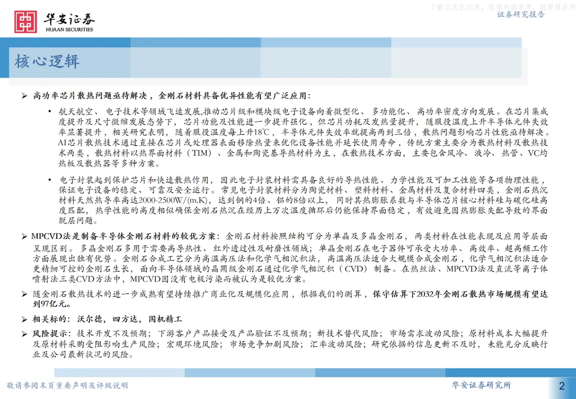Click the text 脱层问题 ending the second bullet
The image size is (576, 399).
click(x=76, y=221)
